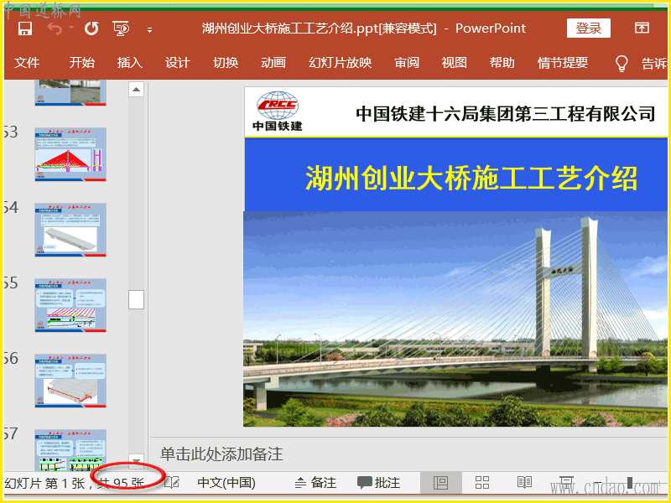Click the Tell Me lightbulb icon
Image resolution: width=671 pixels, height=503 pixels.
point(622,64)
